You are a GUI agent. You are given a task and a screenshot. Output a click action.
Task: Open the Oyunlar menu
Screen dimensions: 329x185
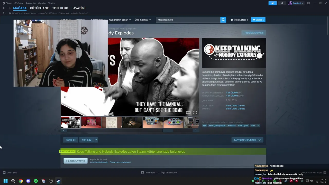(42, 3)
